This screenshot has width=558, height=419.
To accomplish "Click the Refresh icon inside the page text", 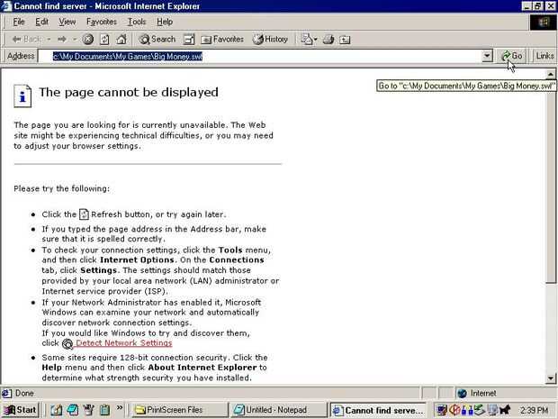I will pos(84,214).
